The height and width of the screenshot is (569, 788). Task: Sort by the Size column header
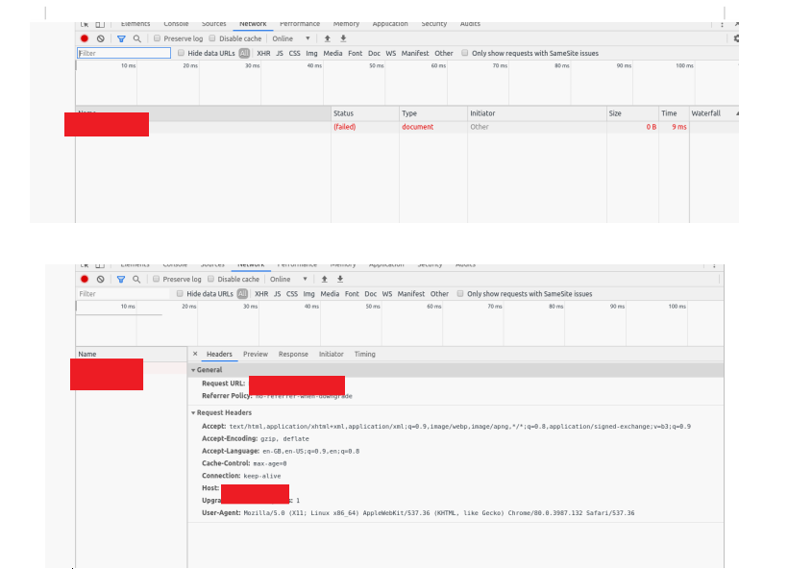coord(632,113)
